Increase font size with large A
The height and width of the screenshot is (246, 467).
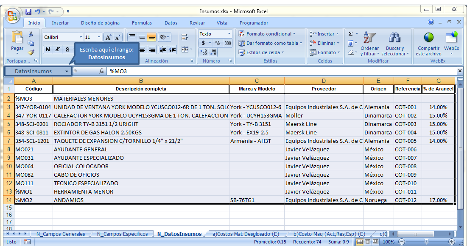tap(108, 37)
